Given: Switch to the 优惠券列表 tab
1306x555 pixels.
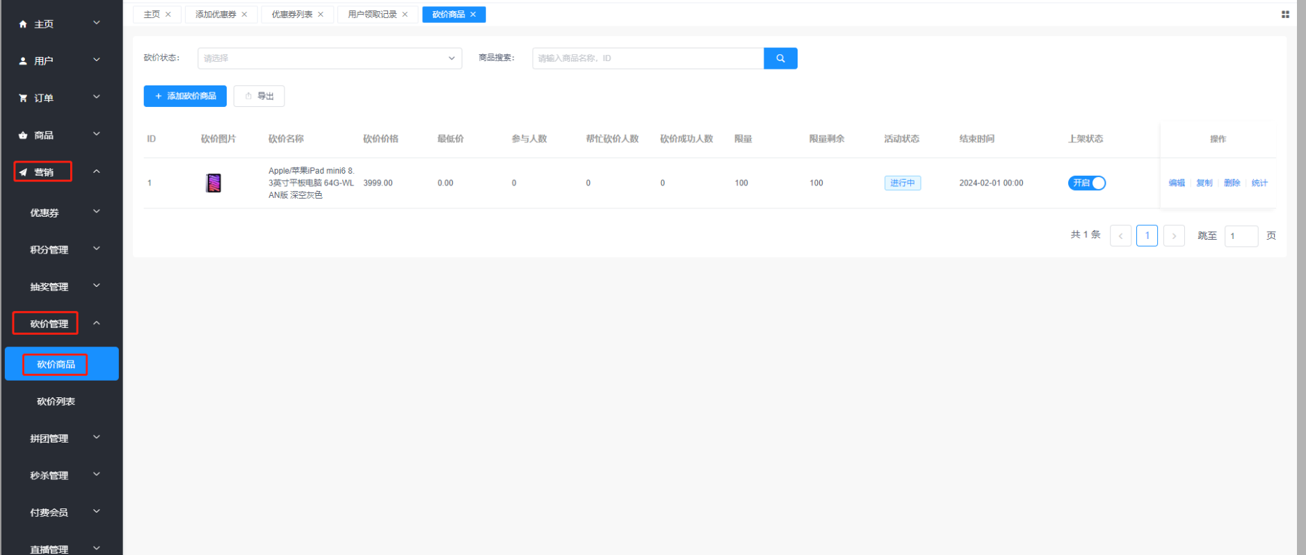Looking at the screenshot, I should pyautogui.click(x=291, y=15).
